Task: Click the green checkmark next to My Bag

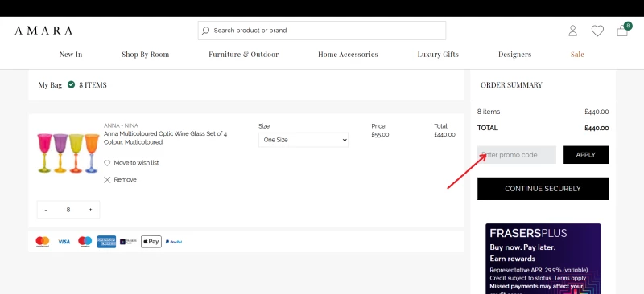Action: point(71,85)
